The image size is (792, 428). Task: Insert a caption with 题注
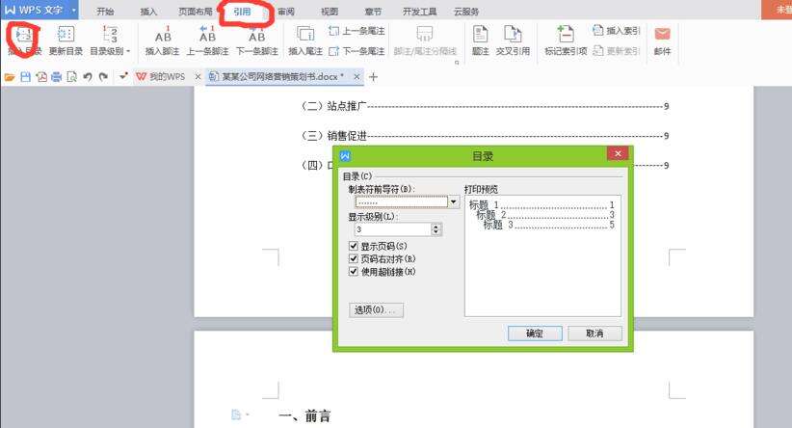pos(480,34)
